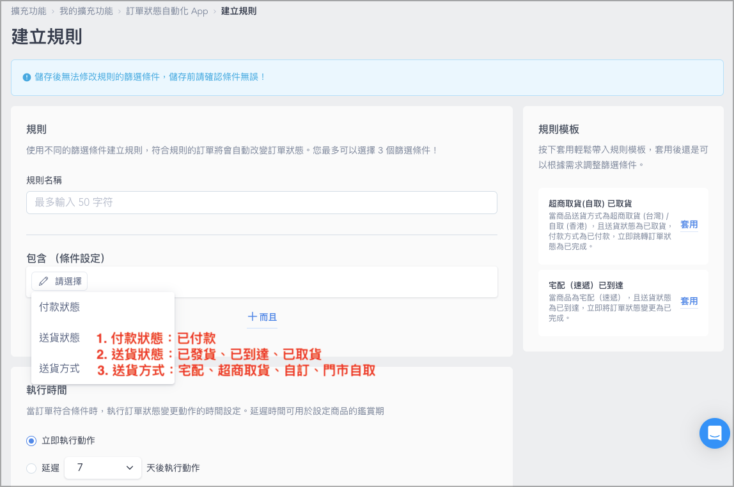The height and width of the screenshot is (487, 734).
Task: Click the 超商取貨(自取) 已取貨 template title
Action: pyautogui.click(x=590, y=203)
